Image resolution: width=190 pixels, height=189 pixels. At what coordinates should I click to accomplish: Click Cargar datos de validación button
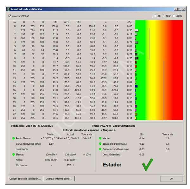pos(25,179)
